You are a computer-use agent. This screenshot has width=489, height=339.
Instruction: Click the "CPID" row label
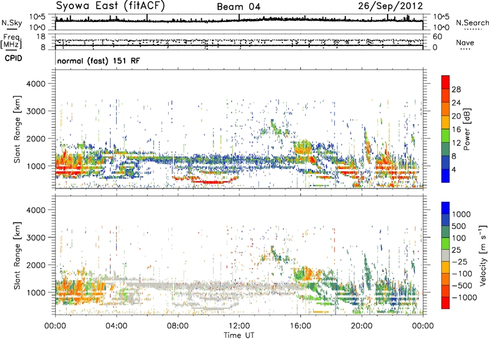point(13,58)
